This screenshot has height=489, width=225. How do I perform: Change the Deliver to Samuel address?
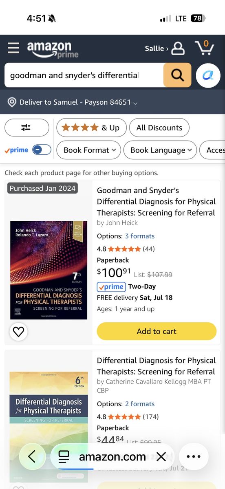73,102
